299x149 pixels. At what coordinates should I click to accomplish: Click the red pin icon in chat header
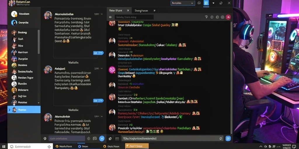[x=228, y=17]
